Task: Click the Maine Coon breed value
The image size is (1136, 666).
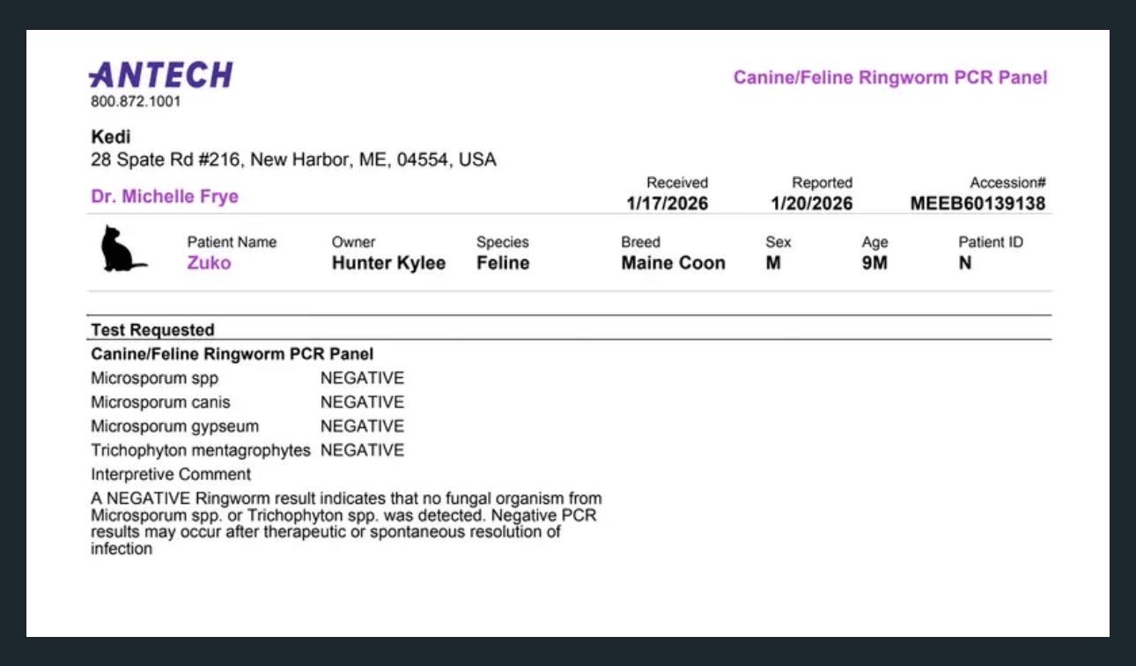Action: click(x=673, y=263)
